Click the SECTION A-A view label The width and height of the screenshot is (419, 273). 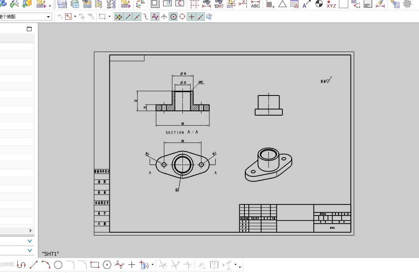tap(182, 132)
